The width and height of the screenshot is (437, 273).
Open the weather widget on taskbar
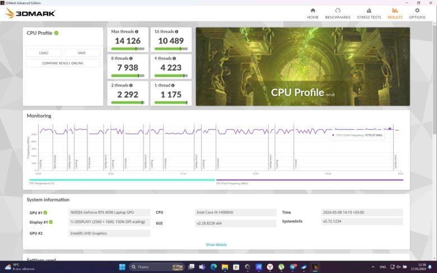pyautogui.click(x=20, y=267)
